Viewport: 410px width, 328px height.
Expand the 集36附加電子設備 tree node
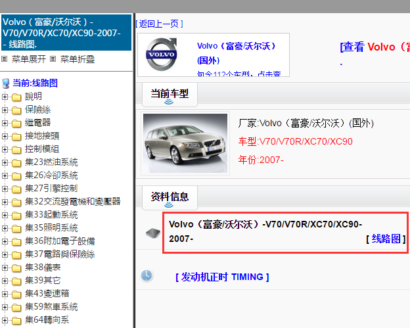tap(5, 241)
